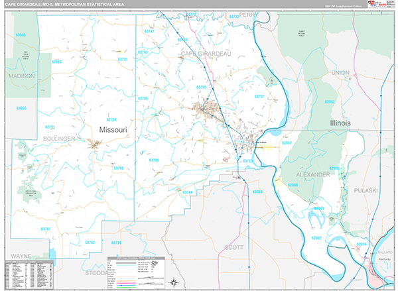Image resolution: width=398 pixels, height=291 pixels.
Task: Click the UNION county label
Action: point(340,72)
